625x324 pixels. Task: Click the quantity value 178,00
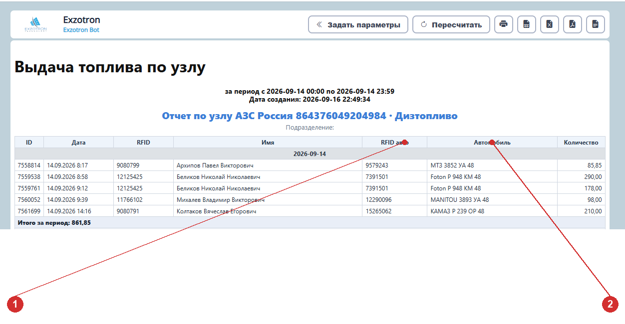click(593, 188)
